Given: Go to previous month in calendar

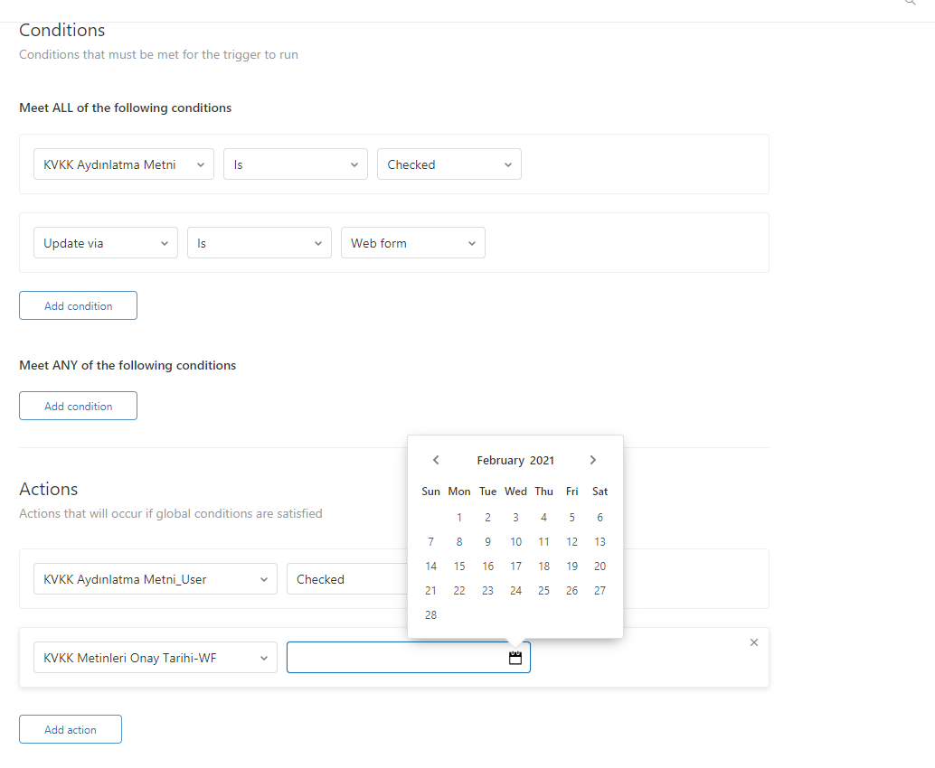Looking at the screenshot, I should tap(436, 460).
